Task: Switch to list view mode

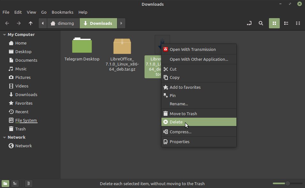Action: [x=286, y=23]
